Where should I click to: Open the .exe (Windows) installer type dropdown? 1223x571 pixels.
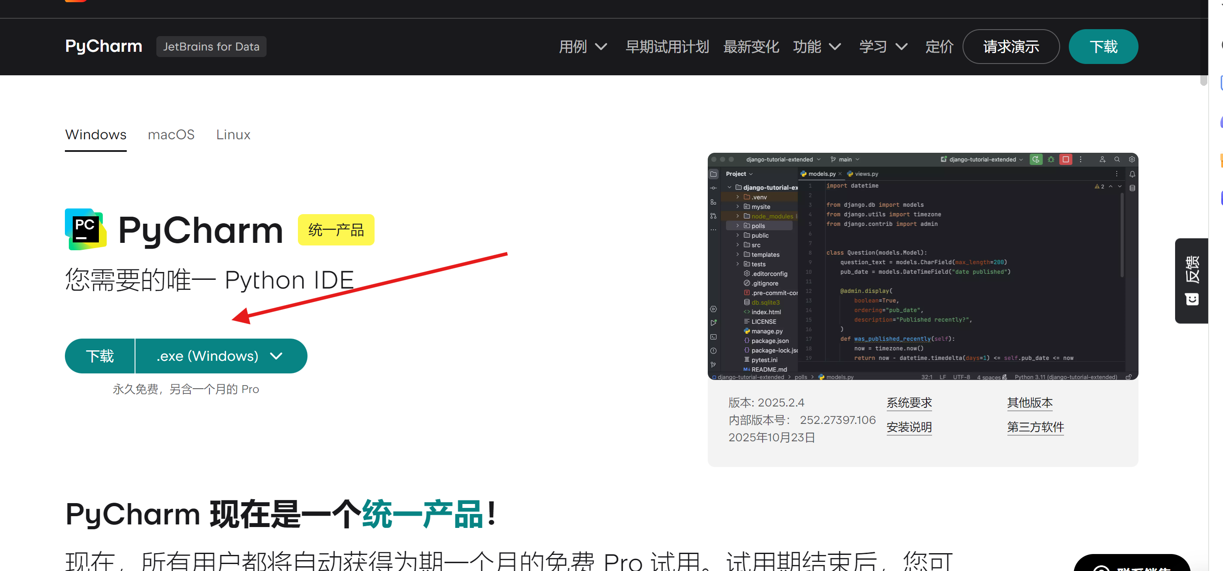(220, 356)
